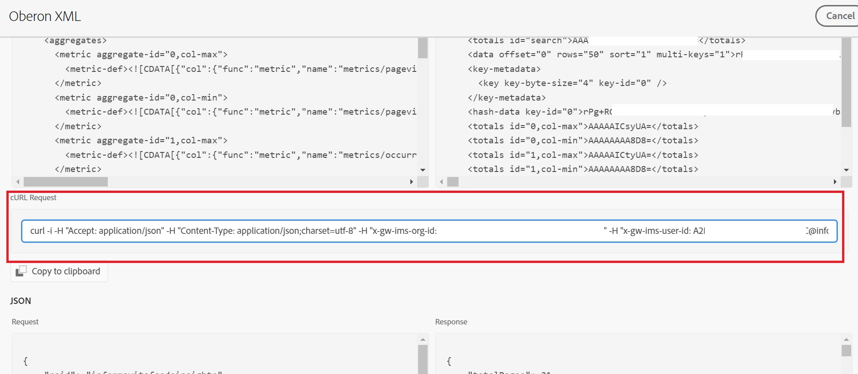Click the Oberon XML title

(x=45, y=16)
